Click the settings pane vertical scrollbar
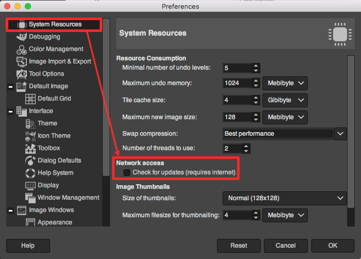The image size is (361, 259). click(x=351, y=132)
